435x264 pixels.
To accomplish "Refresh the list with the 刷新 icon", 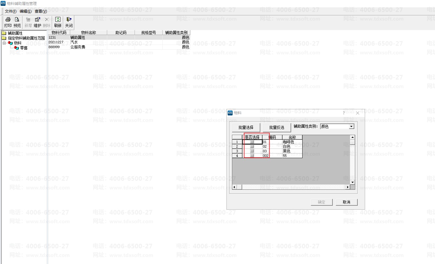I will click(58, 22).
